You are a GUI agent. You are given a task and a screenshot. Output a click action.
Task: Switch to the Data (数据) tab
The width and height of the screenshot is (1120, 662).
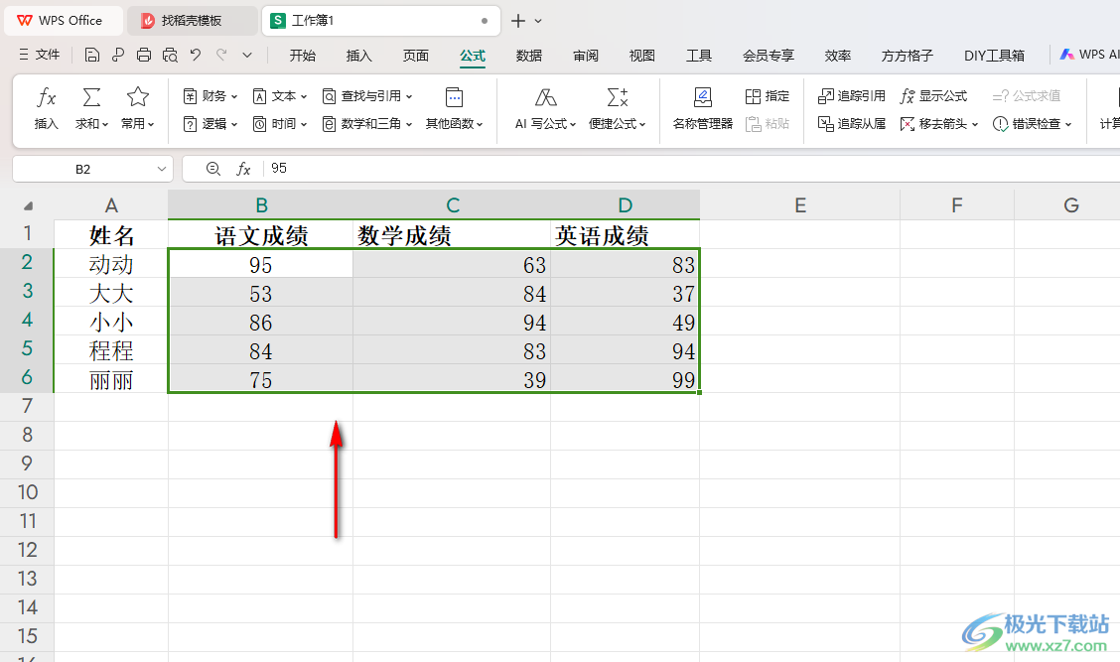click(529, 56)
